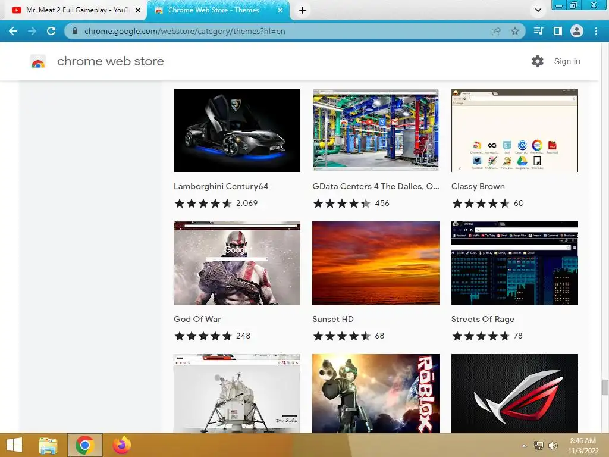
Task: Open the lunar lander theme thumbnail
Action: 237,393
